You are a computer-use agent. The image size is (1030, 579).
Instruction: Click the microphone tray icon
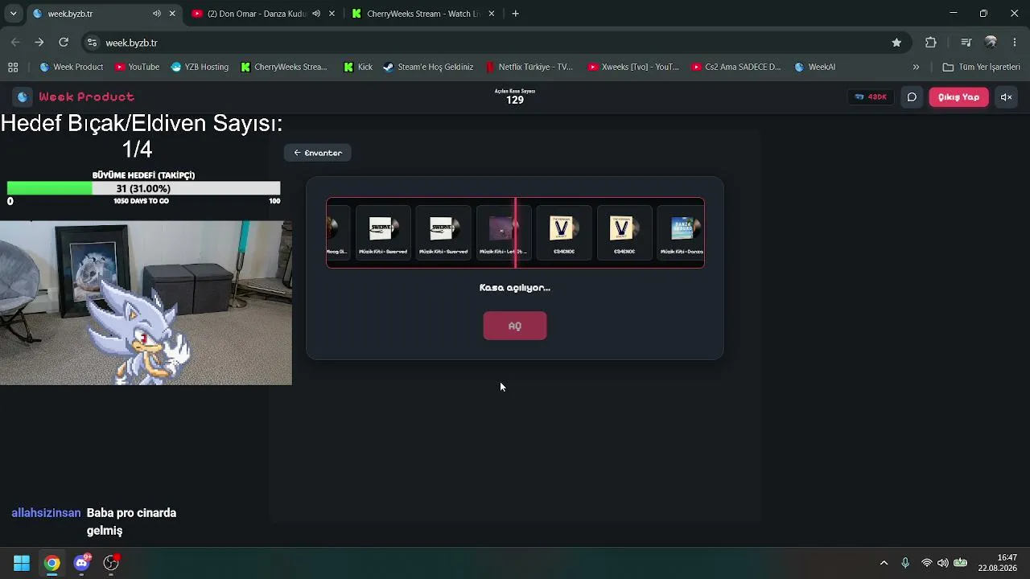click(x=905, y=563)
